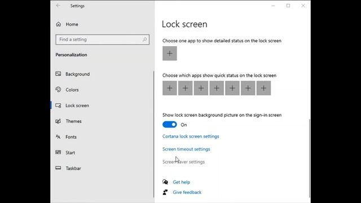Viewport: 361px width, 203px height.
Task: Click the Home icon in the sidebar
Action: point(59,24)
